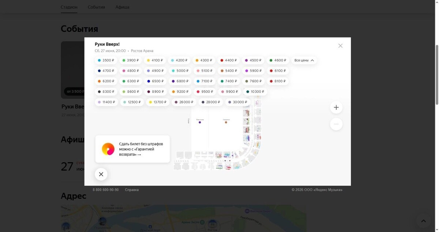Select the 6300 ₽ price chip
Image resolution: width=439 pixels, height=232 pixels.
click(x=131, y=81)
